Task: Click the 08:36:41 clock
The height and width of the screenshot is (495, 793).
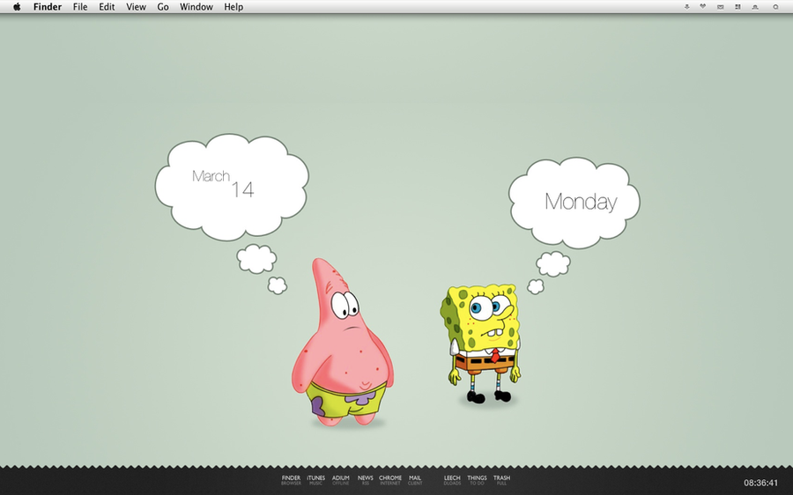Action: pos(760,484)
